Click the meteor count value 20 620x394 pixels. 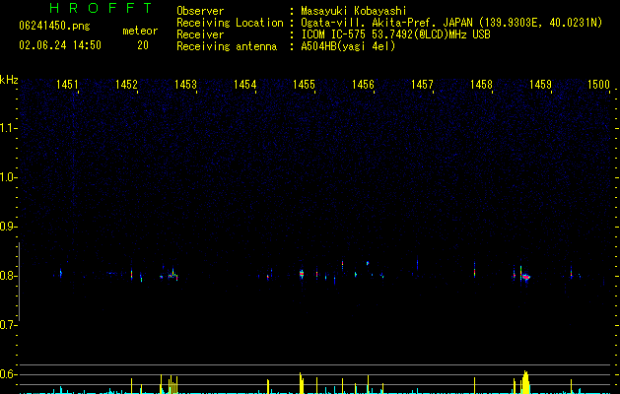[x=143, y=45]
